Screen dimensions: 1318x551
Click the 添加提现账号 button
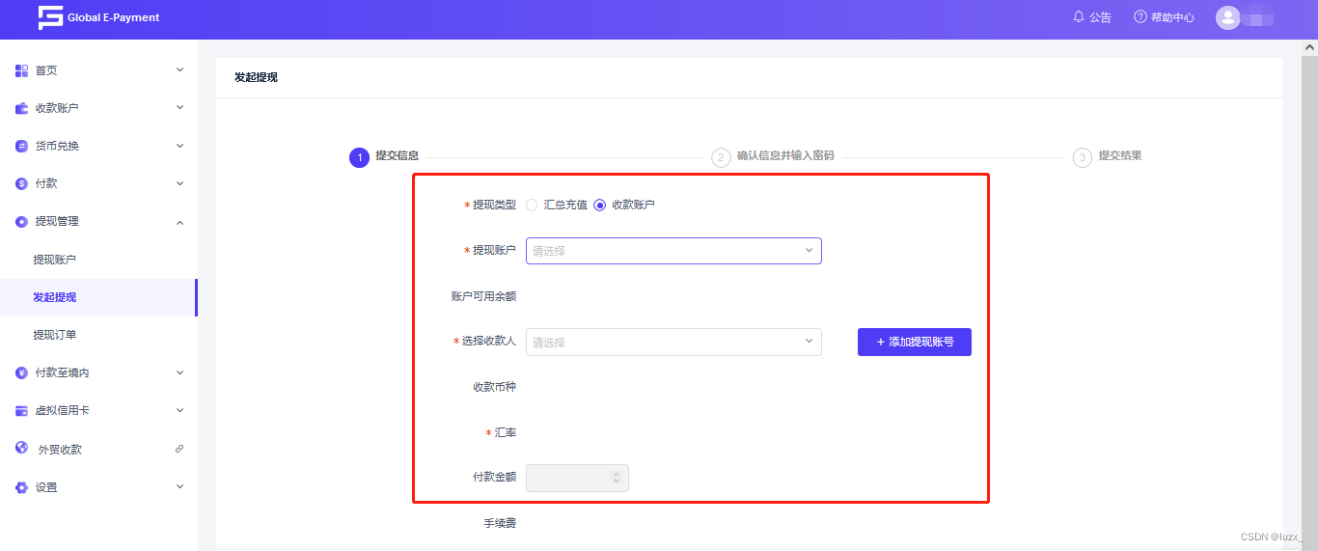tap(915, 342)
